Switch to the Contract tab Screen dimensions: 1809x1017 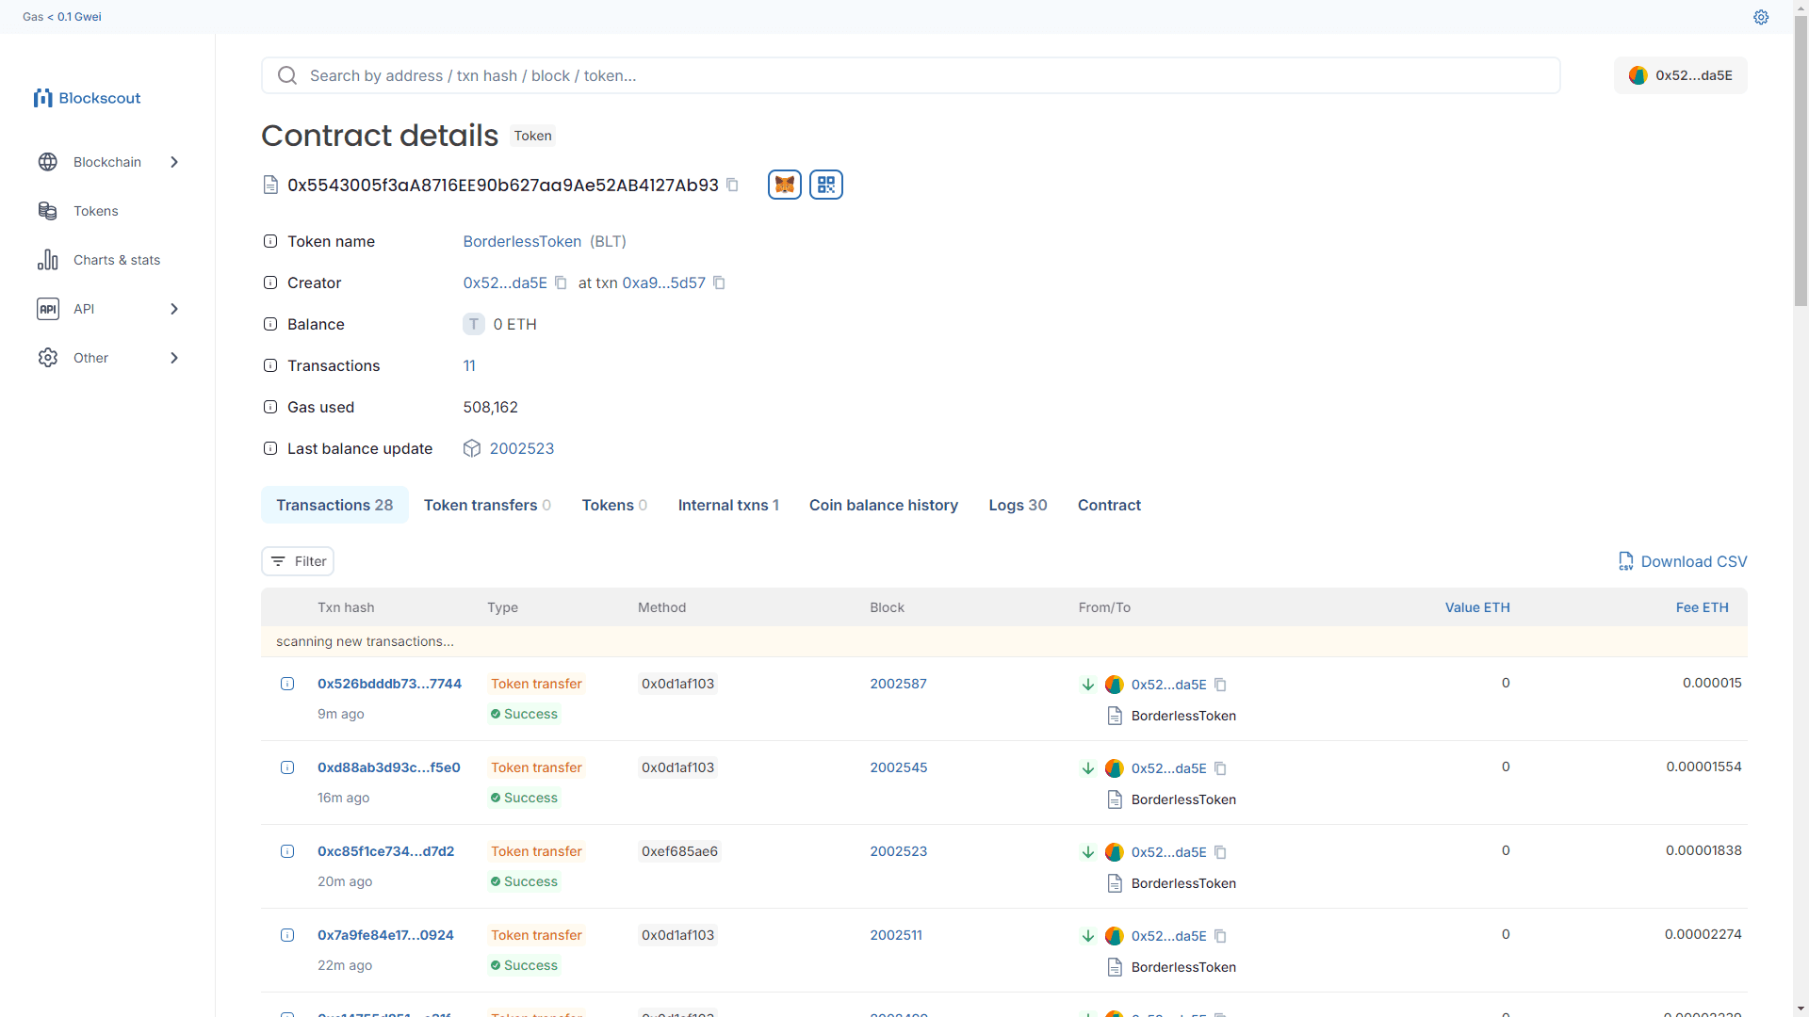[x=1109, y=505]
